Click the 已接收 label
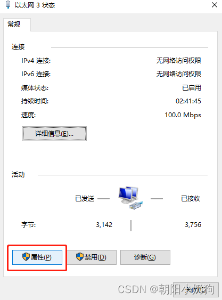 point(191,199)
